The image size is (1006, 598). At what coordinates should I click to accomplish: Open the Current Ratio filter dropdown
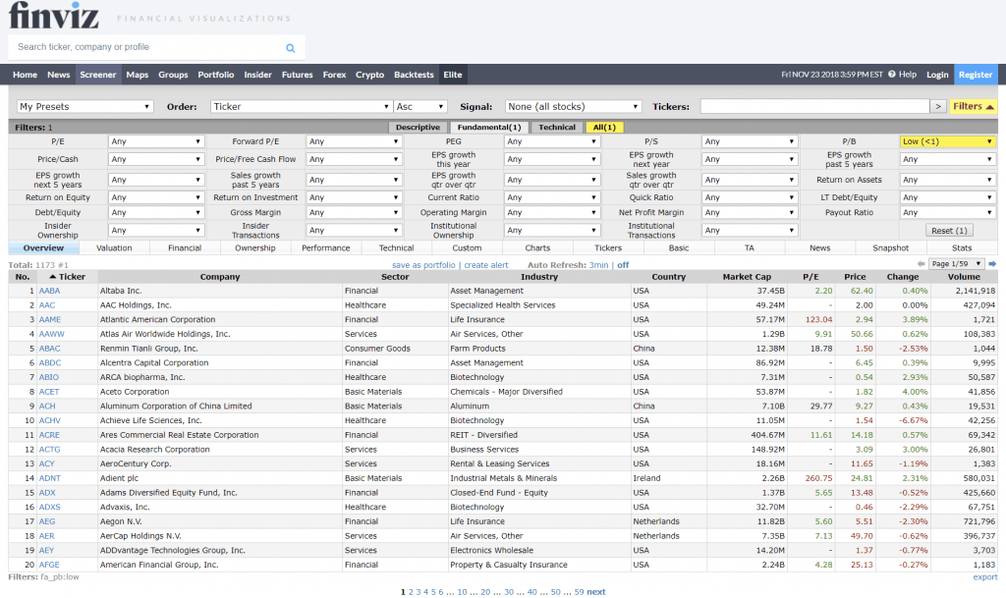click(552, 198)
